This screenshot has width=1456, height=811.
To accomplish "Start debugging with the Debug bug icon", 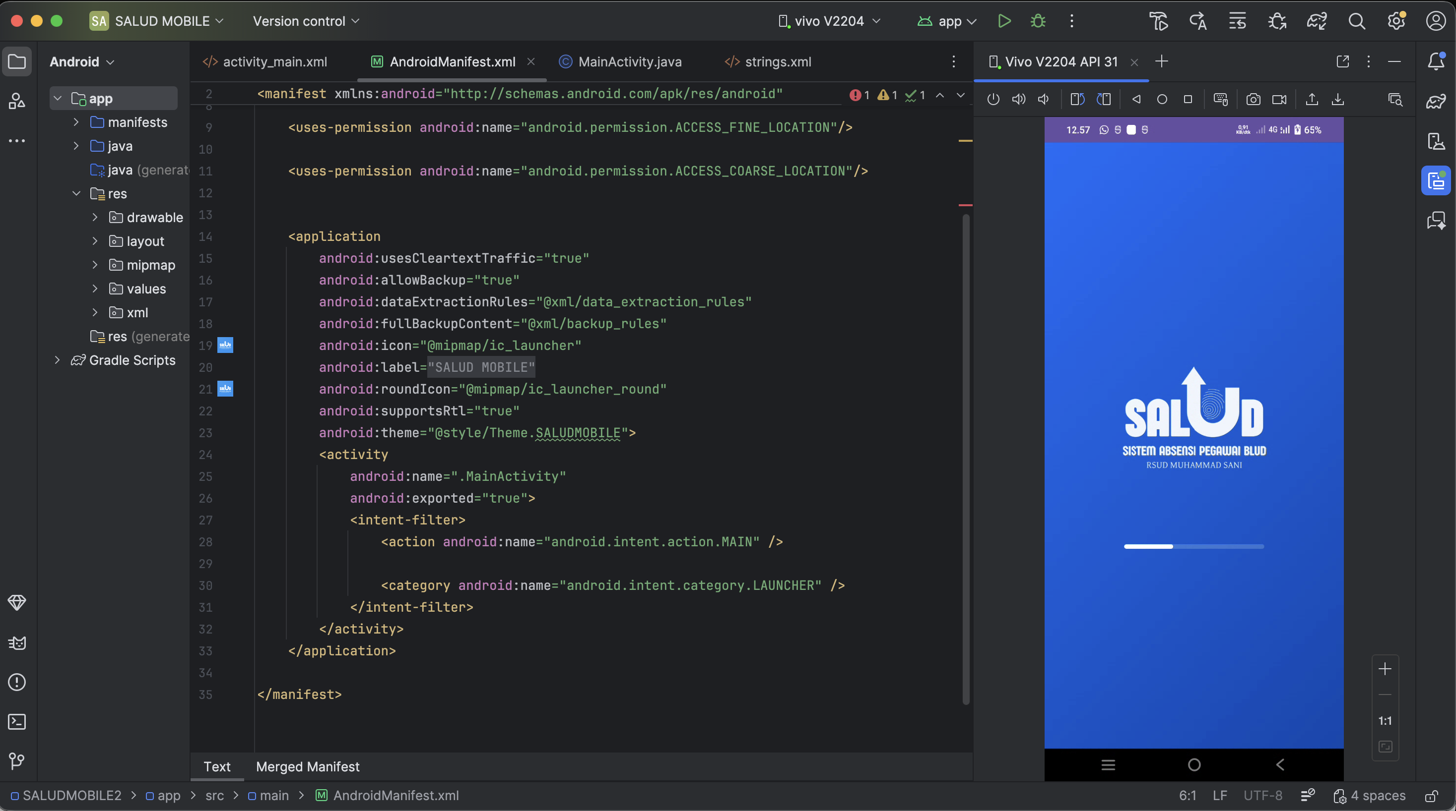I will click(x=1038, y=21).
